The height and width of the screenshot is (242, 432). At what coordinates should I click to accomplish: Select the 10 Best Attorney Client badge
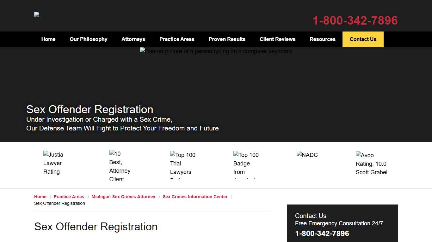120,164
